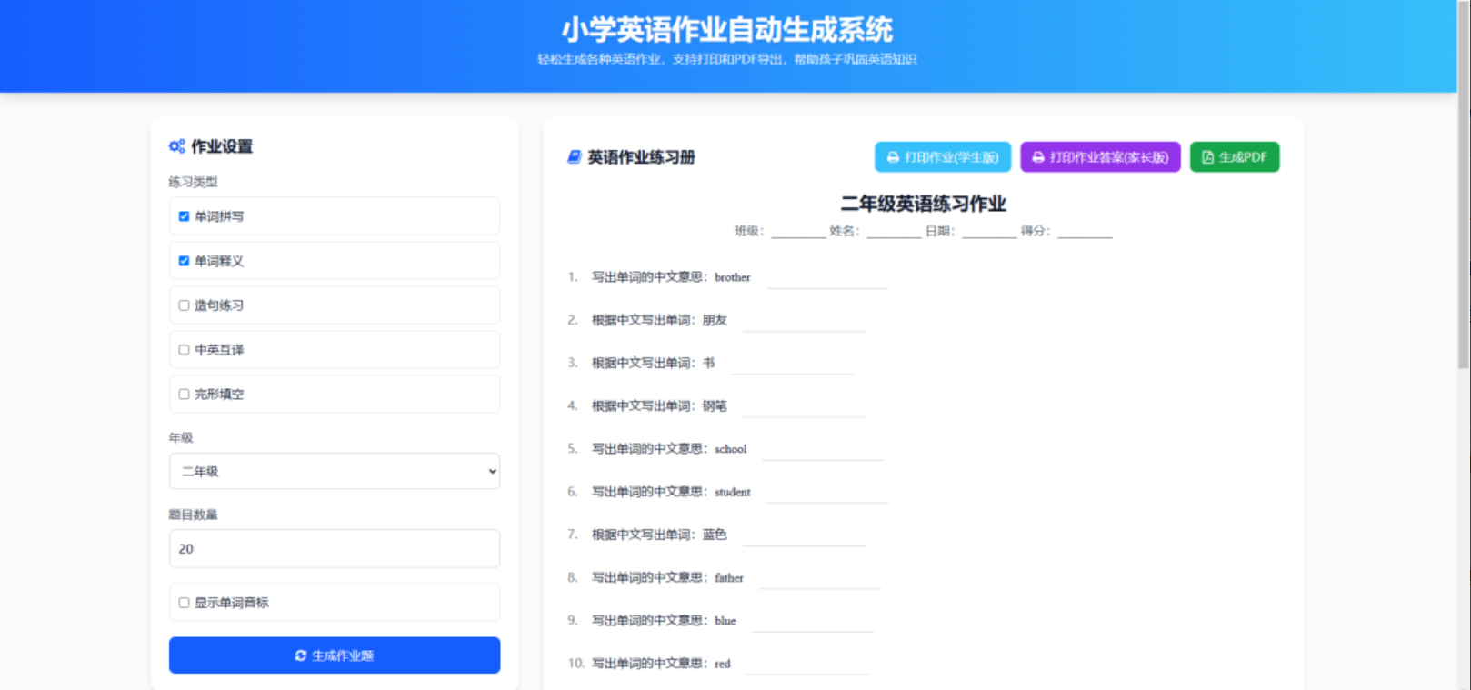Screen dimensions: 1471x690
Task: Click the green 生成PDF button
Action: pyautogui.click(x=1235, y=157)
